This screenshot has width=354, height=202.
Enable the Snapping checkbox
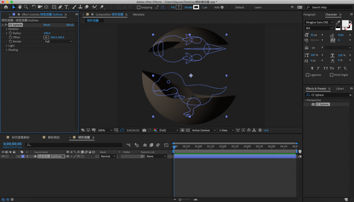139,7
